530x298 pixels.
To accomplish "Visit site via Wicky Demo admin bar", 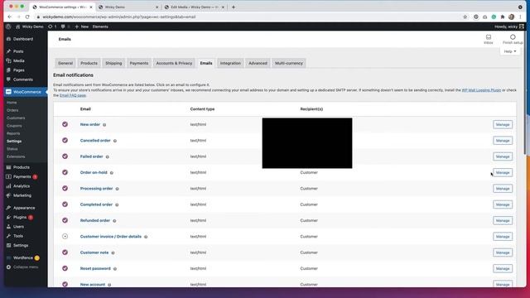I will [30, 26].
